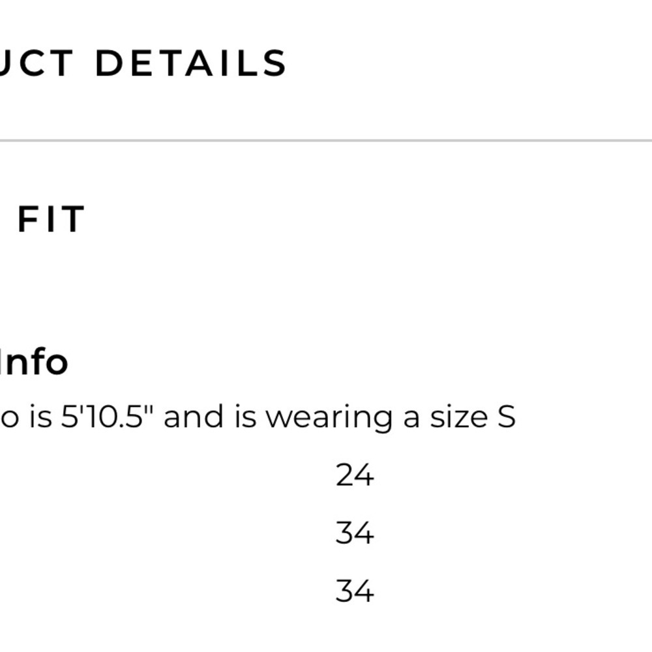Image resolution: width=652 pixels, height=652 pixels.
Task: Click the first measurement value 34
Action: (355, 533)
